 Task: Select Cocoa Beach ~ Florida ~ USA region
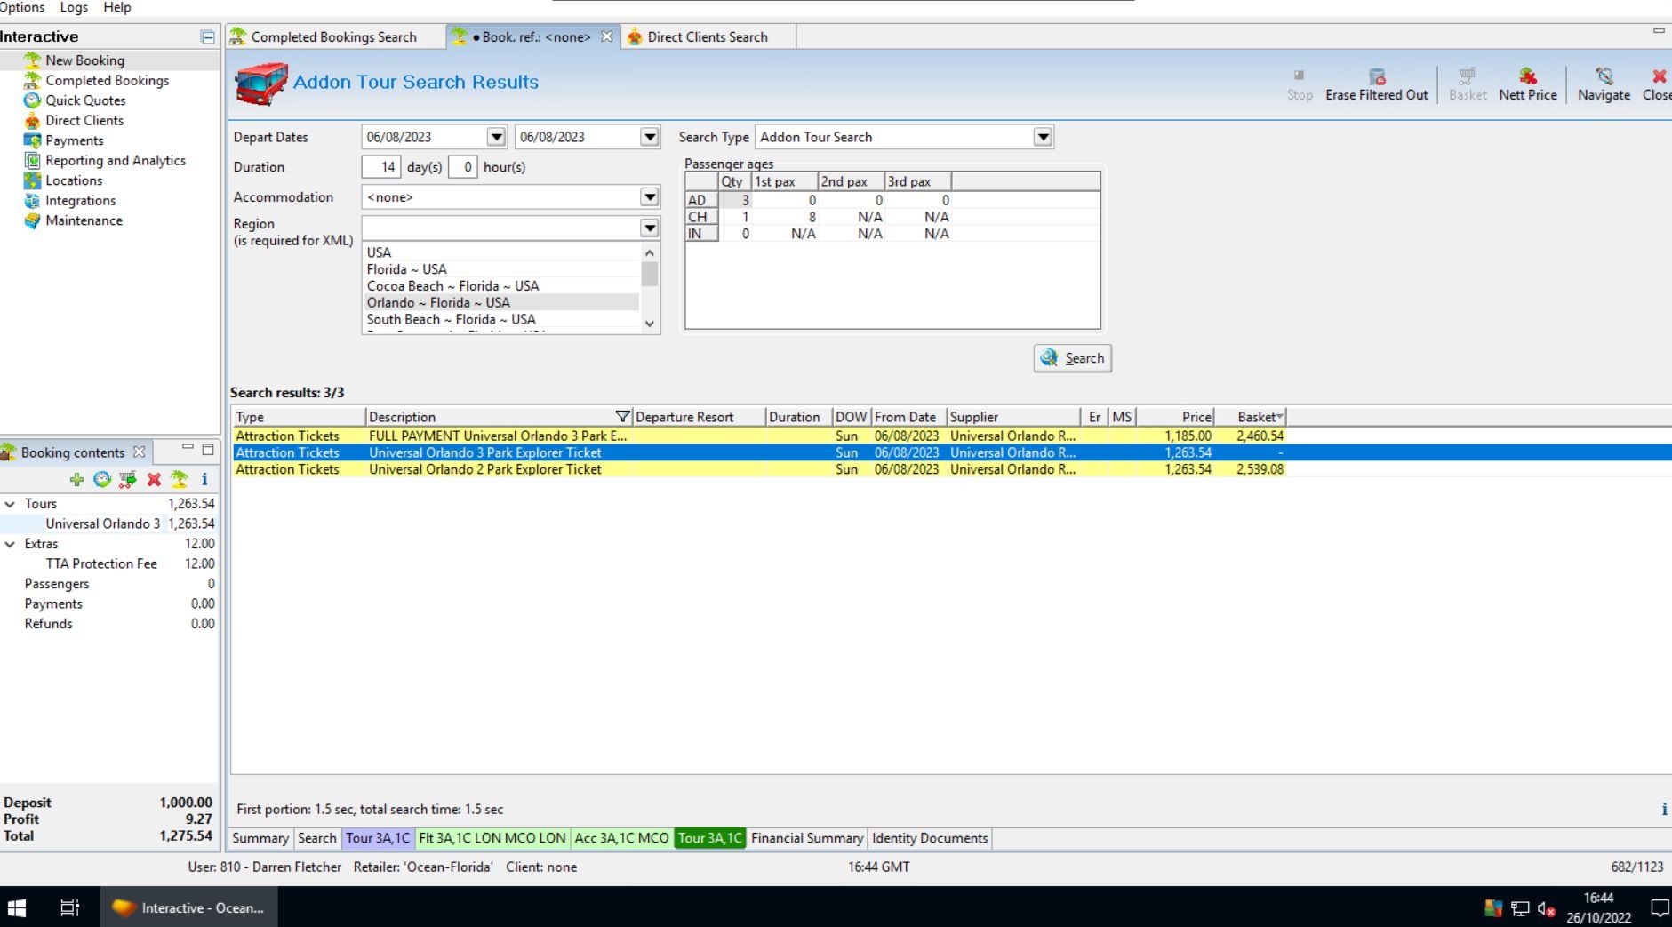tap(502, 286)
